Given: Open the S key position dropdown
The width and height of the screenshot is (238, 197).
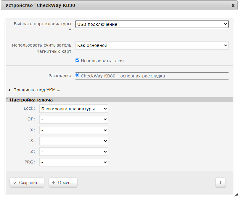Looking at the screenshot, I should click(x=74, y=141).
